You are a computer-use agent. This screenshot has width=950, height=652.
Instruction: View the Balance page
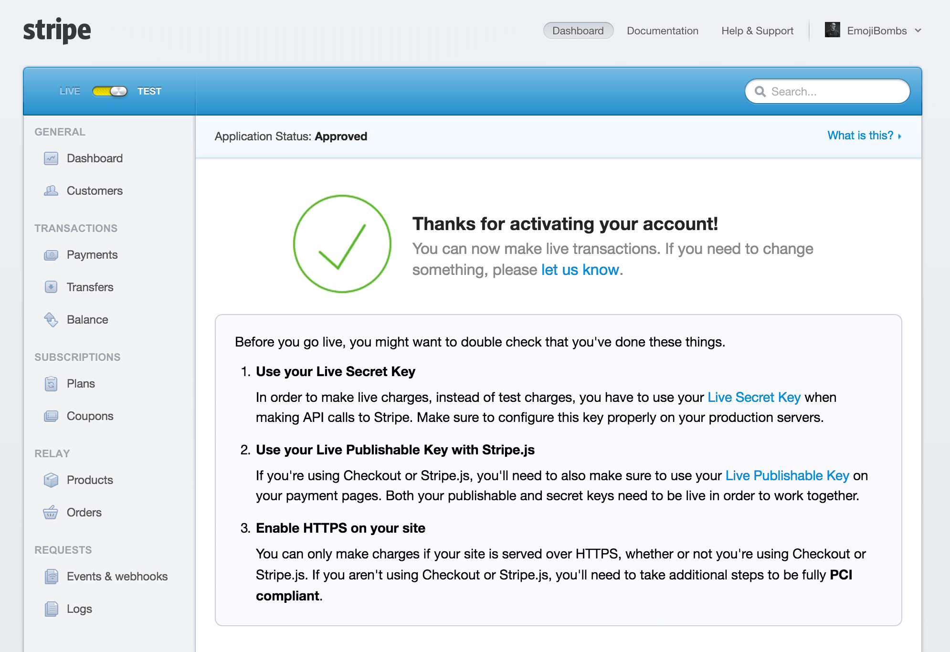pyautogui.click(x=87, y=319)
